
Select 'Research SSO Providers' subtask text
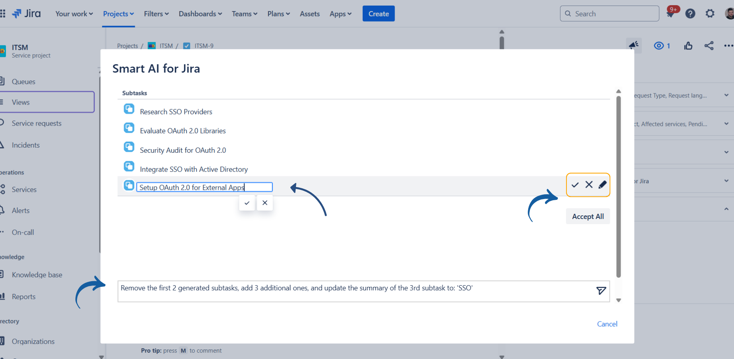tap(176, 112)
